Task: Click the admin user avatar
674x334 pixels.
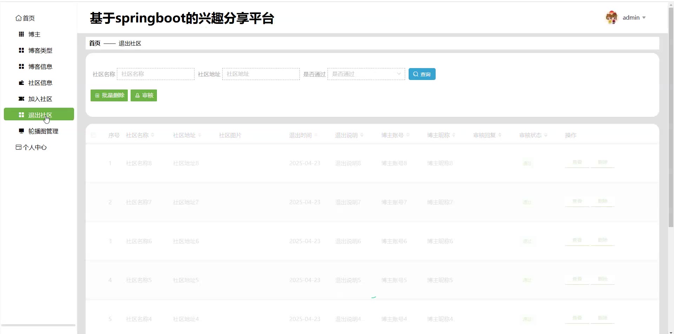Action: pos(612,18)
